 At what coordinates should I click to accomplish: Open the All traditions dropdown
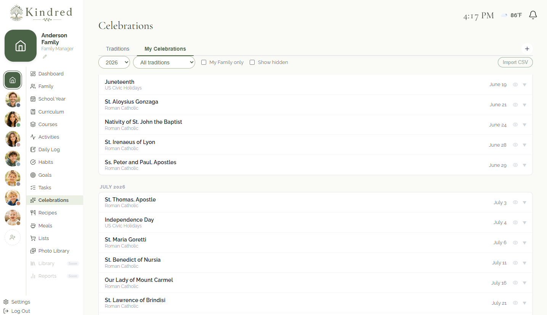coord(164,62)
